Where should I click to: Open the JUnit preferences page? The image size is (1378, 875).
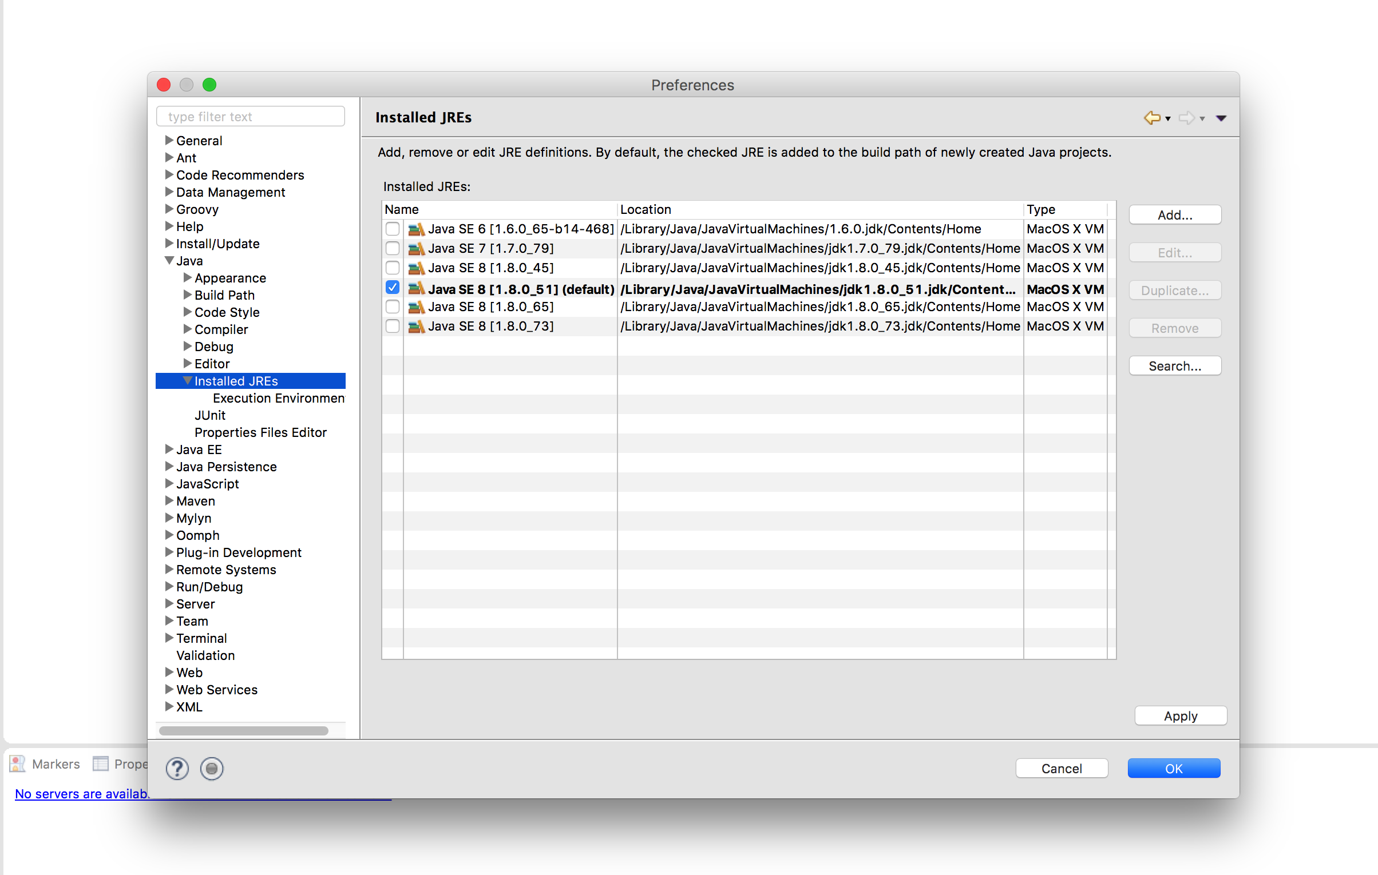click(x=209, y=415)
